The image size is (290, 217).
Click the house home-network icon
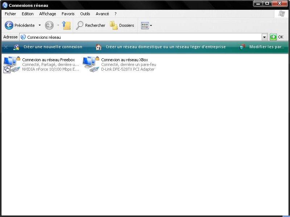point(99,47)
